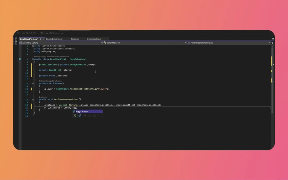Click the BenchMarkTest class icon in navigation bar
The height and width of the screenshot is (180, 288).
(x=105, y=42)
